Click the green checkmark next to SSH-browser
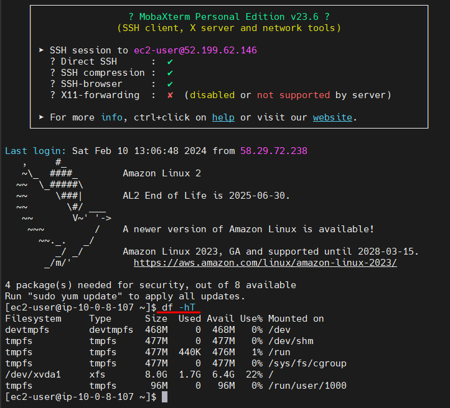This screenshot has height=408, width=450. (170, 84)
